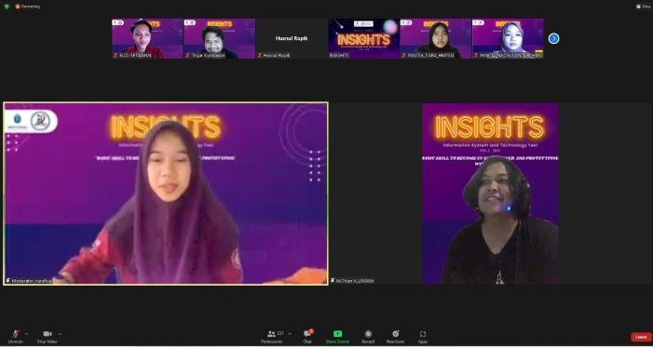
Task: Select the last visible participant thumbnail
Action: click(x=508, y=38)
